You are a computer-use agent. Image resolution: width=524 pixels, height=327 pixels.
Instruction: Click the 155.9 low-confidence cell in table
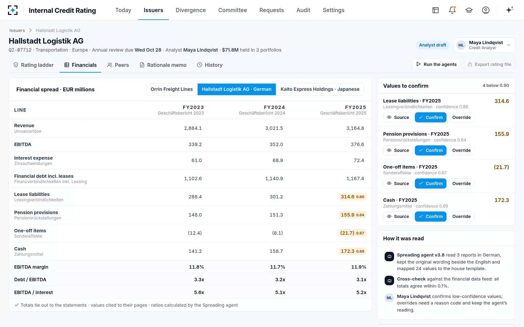[352, 215]
